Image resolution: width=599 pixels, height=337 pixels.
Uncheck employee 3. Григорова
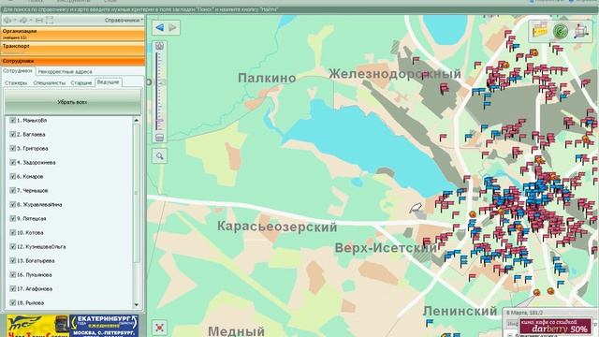[x=12, y=148]
